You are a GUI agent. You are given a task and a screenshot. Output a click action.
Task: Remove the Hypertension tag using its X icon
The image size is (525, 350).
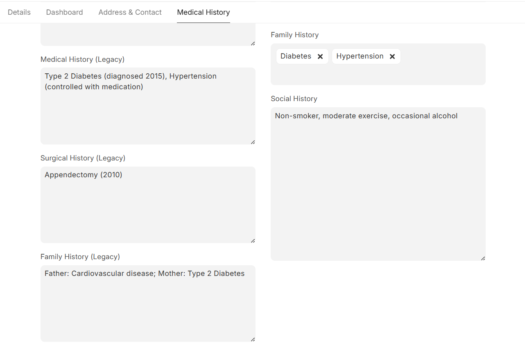(392, 56)
